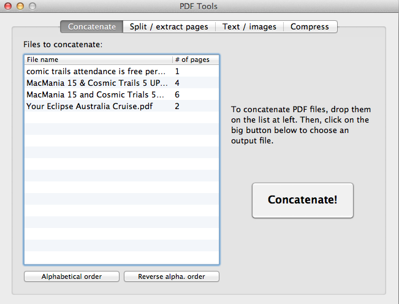The height and width of the screenshot is (304, 399).
Task: Open the Split / extract pages tab
Action: tap(169, 27)
